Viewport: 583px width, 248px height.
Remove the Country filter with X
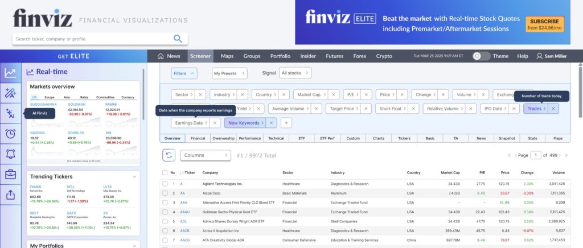click(x=284, y=94)
